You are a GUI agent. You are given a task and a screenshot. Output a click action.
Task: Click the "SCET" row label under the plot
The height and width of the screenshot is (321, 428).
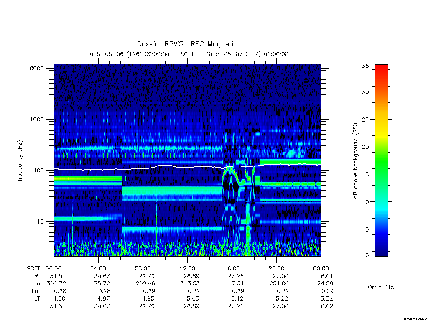pyautogui.click(x=33, y=269)
